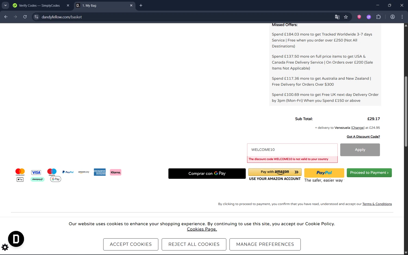Click the WELCOME10 not valid error message

tap(288, 159)
